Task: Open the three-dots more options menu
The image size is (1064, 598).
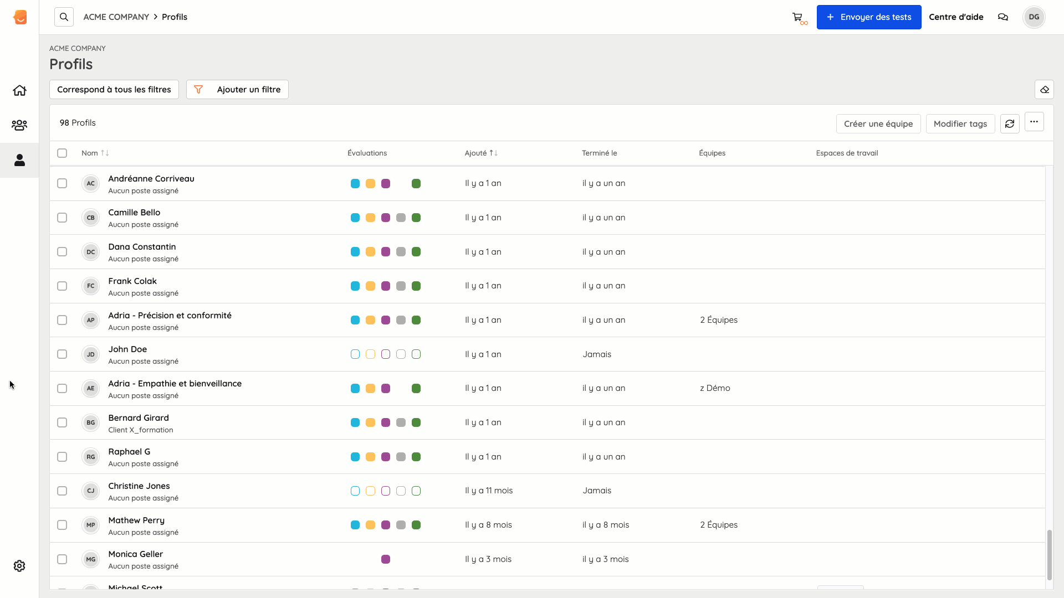Action: pos(1034,122)
